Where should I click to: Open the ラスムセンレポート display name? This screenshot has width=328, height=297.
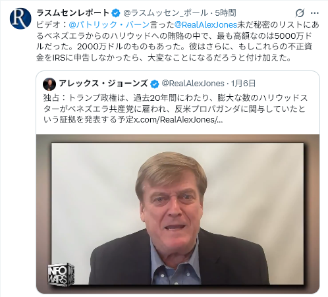click(73, 13)
